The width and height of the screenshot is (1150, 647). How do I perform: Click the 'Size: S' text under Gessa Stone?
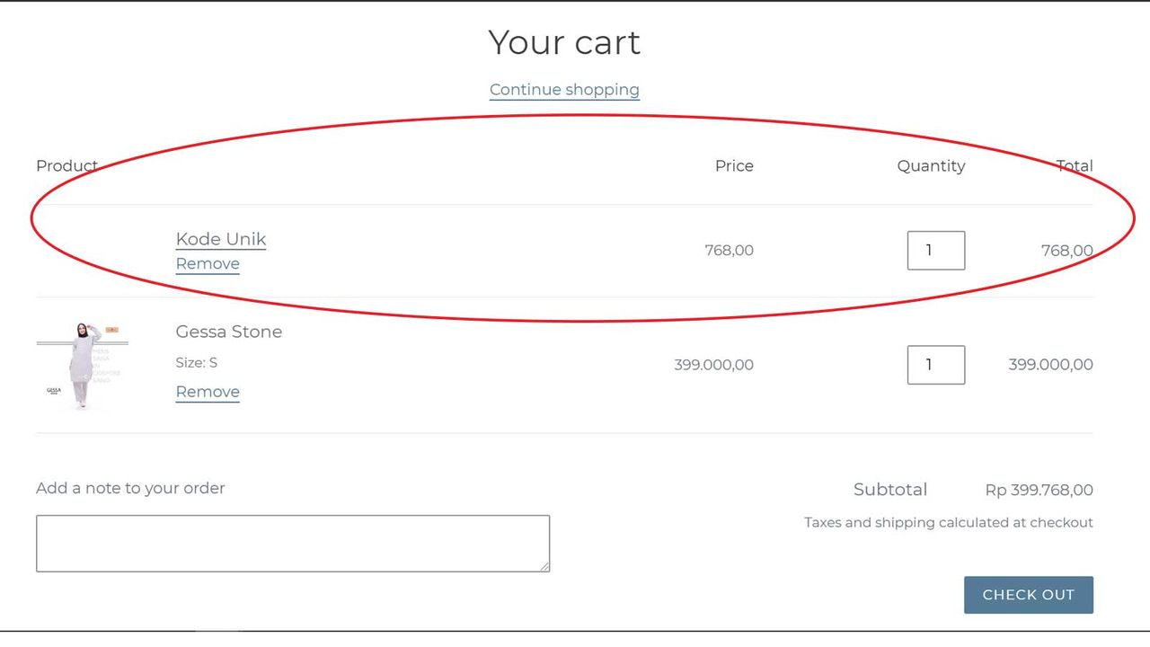coord(196,362)
